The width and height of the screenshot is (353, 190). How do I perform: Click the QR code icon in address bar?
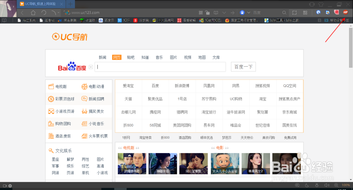[x=201, y=13]
